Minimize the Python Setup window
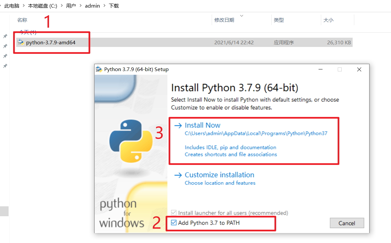The width and height of the screenshot is (391, 243). point(321,69)
